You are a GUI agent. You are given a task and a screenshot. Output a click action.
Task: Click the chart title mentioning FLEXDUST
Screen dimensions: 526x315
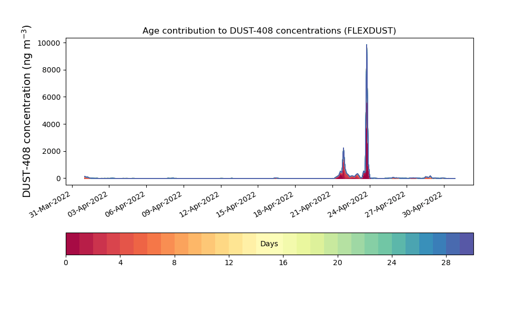click(269, 31)
